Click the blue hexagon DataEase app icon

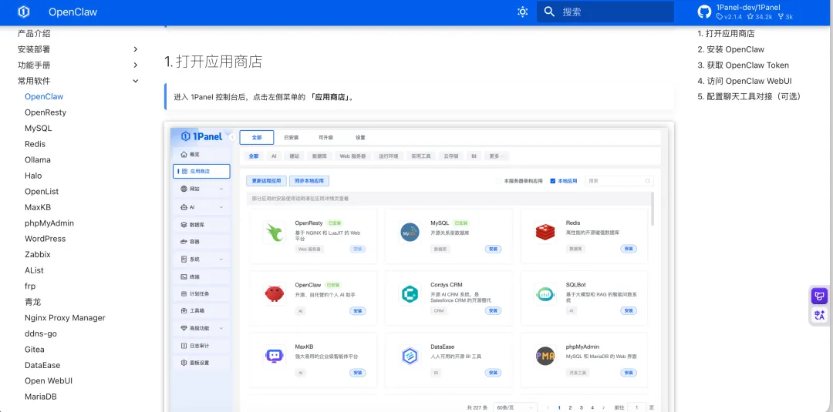[410, 357]
